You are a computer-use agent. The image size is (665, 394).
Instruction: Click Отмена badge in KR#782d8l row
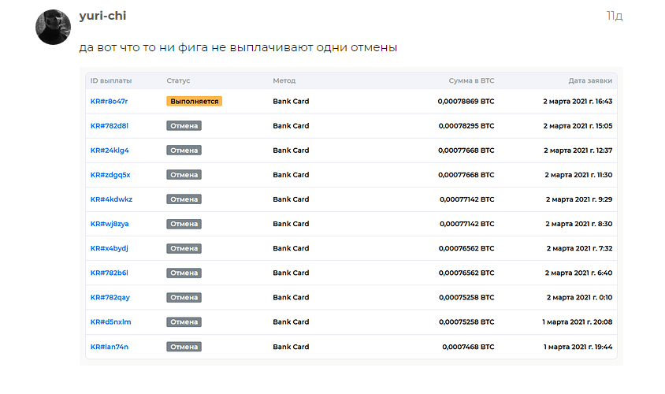pyautogui.click(x=184, y=126)
